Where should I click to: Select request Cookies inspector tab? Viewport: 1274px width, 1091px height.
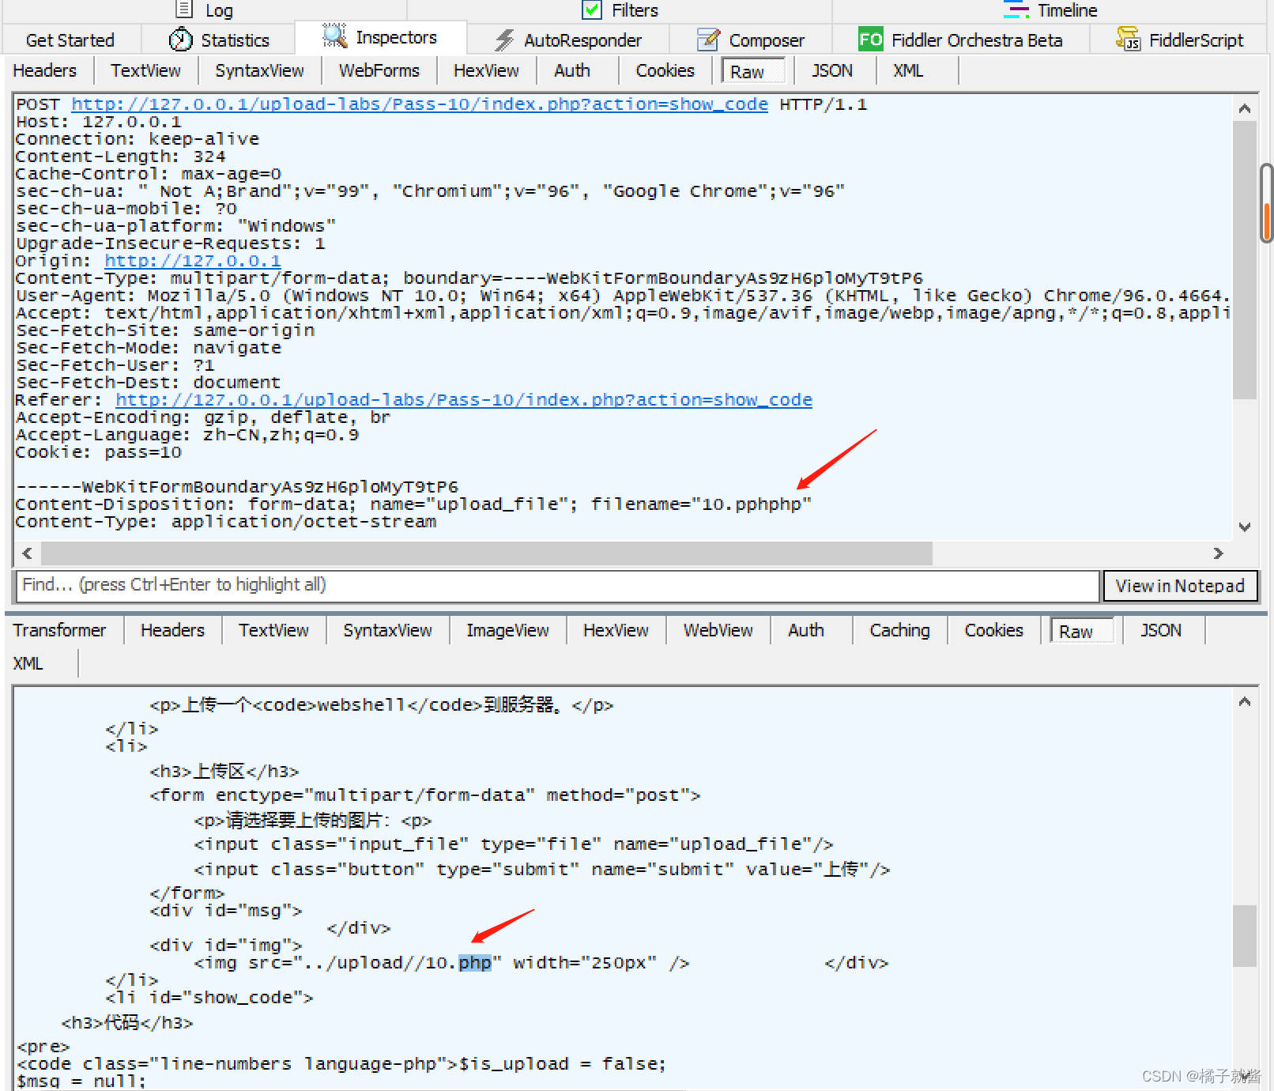(x=665, y=70)
